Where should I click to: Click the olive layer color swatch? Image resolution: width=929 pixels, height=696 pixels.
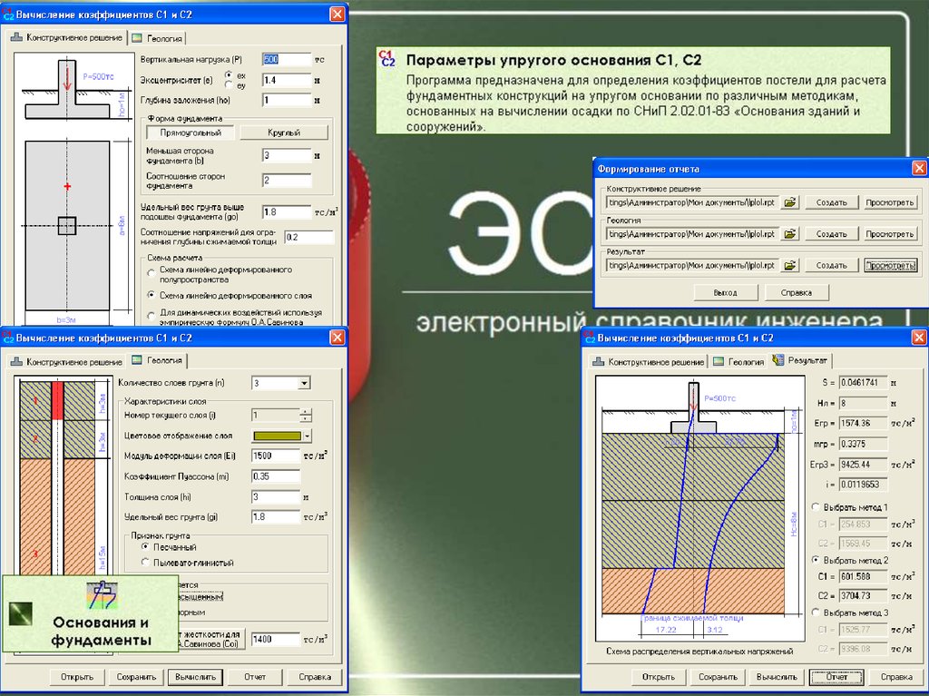tap(275, 436)
